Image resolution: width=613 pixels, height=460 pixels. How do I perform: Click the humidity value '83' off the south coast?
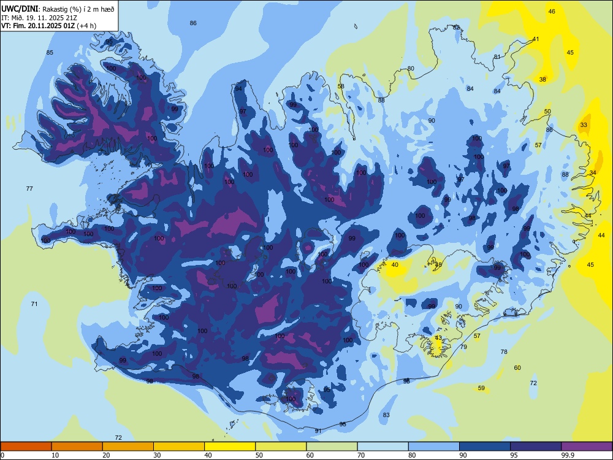[x=386, y=415]
